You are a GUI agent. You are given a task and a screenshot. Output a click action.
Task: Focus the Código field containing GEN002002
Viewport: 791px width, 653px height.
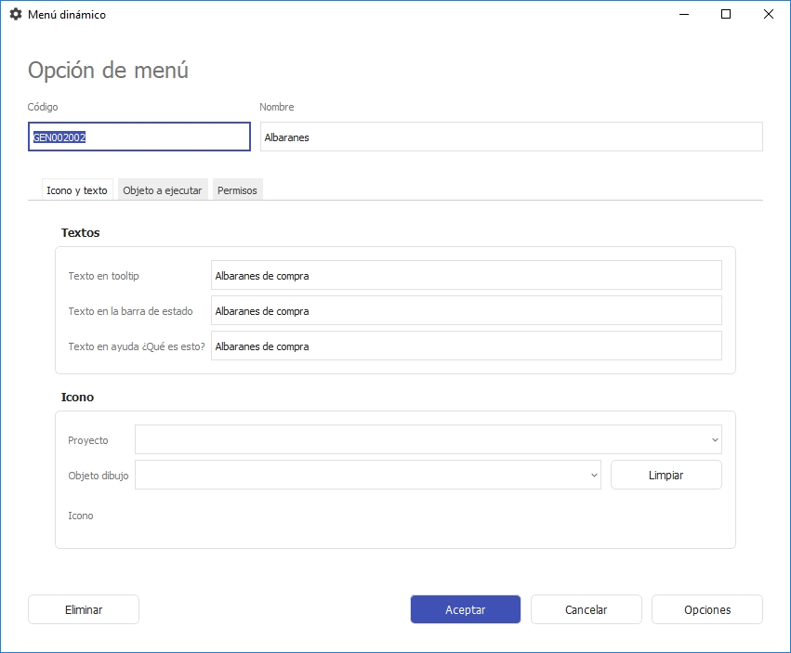138,137
